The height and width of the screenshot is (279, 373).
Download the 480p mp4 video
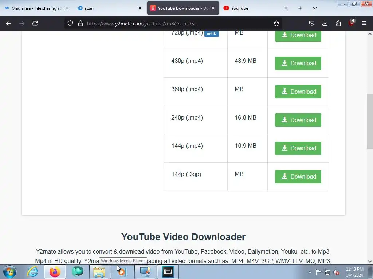298,63
